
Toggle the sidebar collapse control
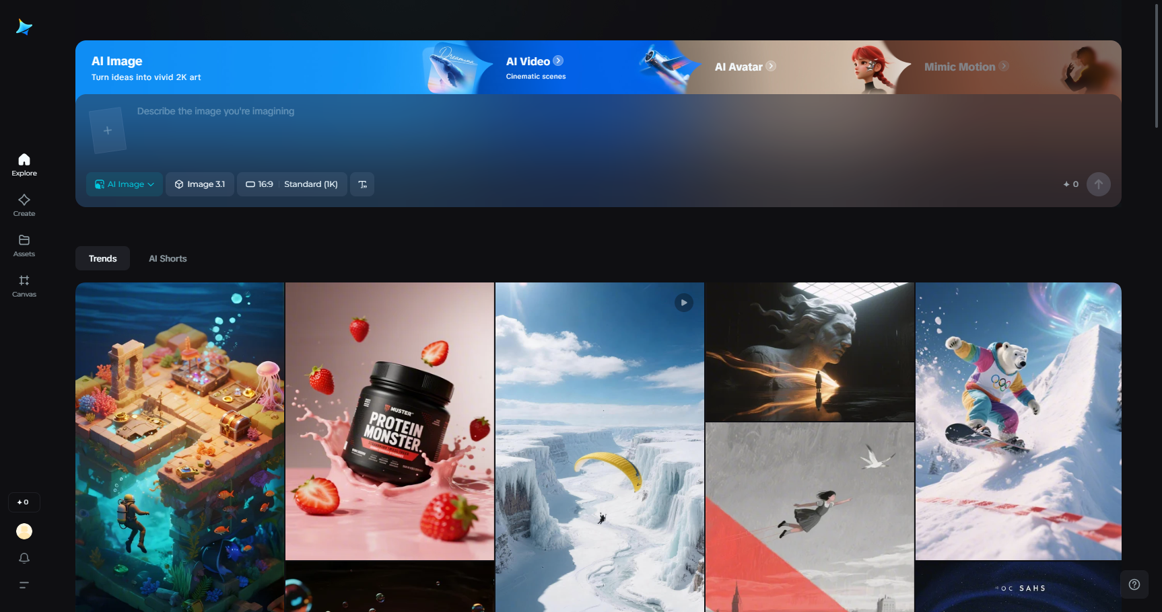coord(24,585)
